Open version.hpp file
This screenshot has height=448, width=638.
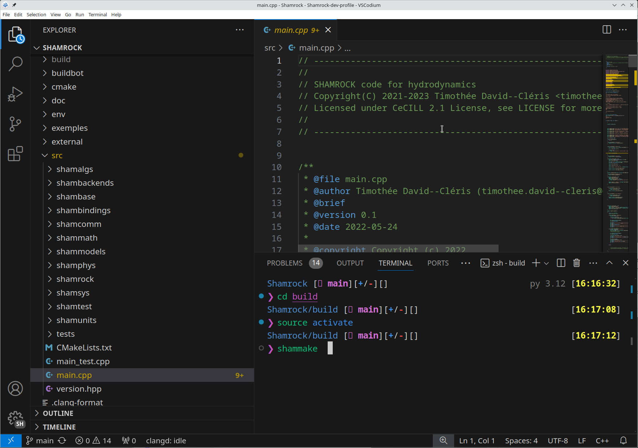coord(142,389)
